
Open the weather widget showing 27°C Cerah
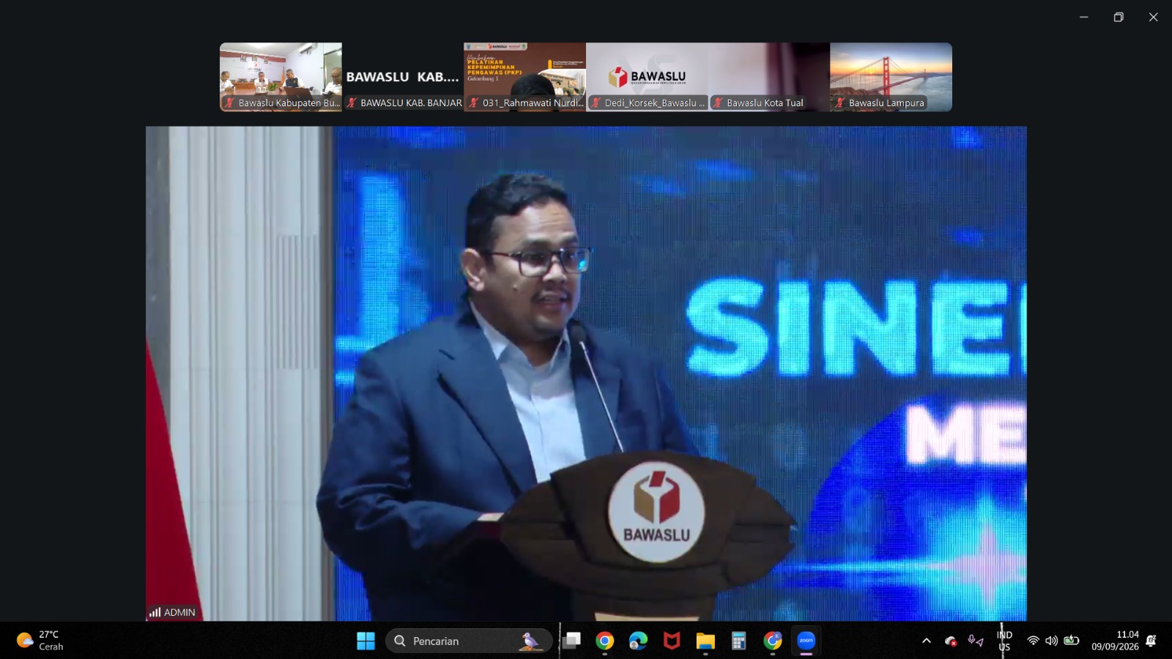pyautogui.click(x=40, y=641)
